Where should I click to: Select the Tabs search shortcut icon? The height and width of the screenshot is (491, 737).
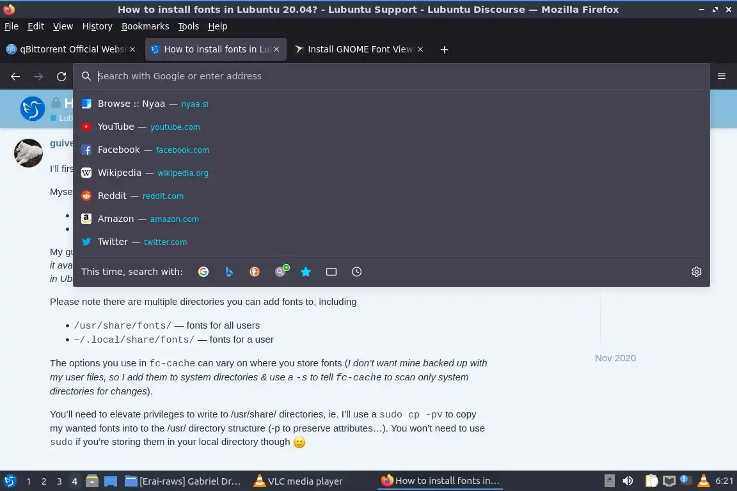(x=331, y=272)
